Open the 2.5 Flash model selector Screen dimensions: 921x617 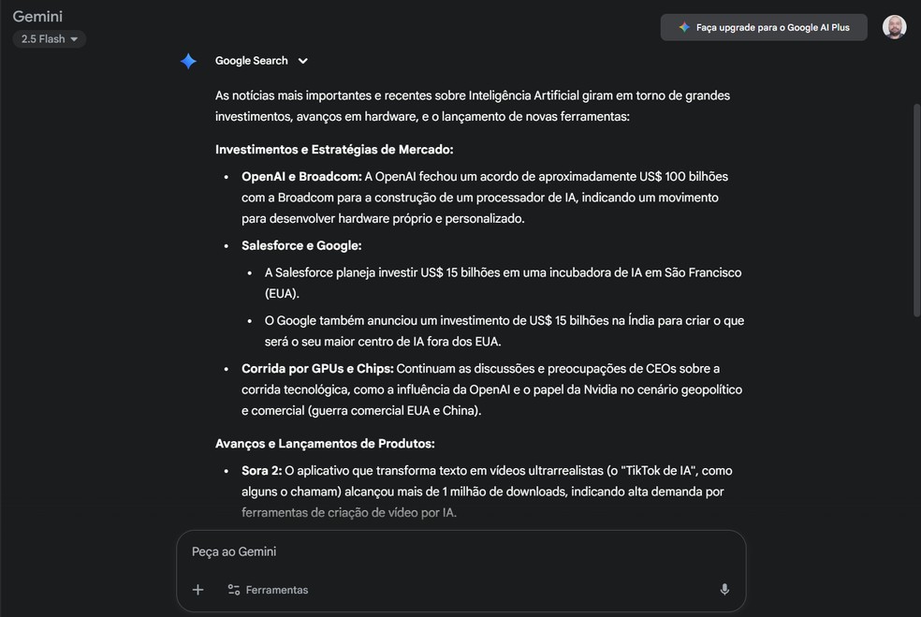tap(49, 38)
